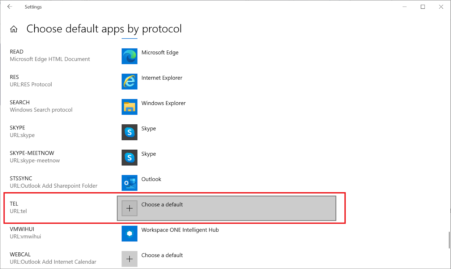Click the Internet Explorer icon for RES
The height and width of the screenshot is (269, 451).
pyautogui.click(x=129, y=82)
